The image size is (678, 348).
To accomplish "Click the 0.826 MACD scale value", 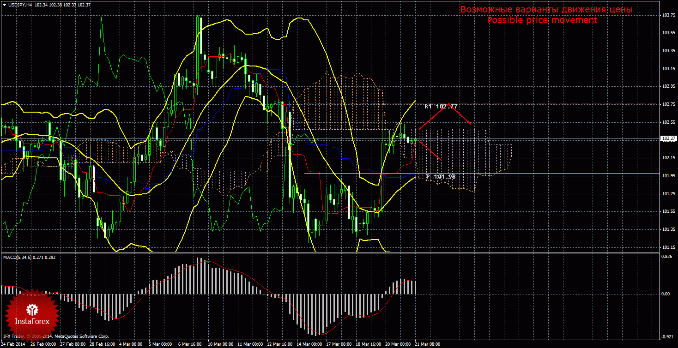I will pyautogui.click(x=666, y=257).
